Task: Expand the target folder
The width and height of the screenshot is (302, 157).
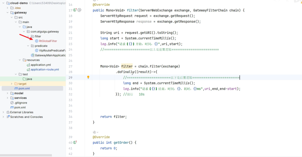Action: click(x=12, y=84)
